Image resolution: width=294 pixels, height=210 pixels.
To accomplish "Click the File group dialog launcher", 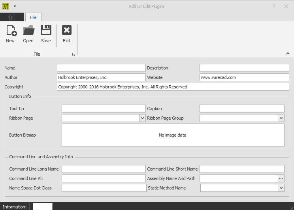I will pos(73,54).
